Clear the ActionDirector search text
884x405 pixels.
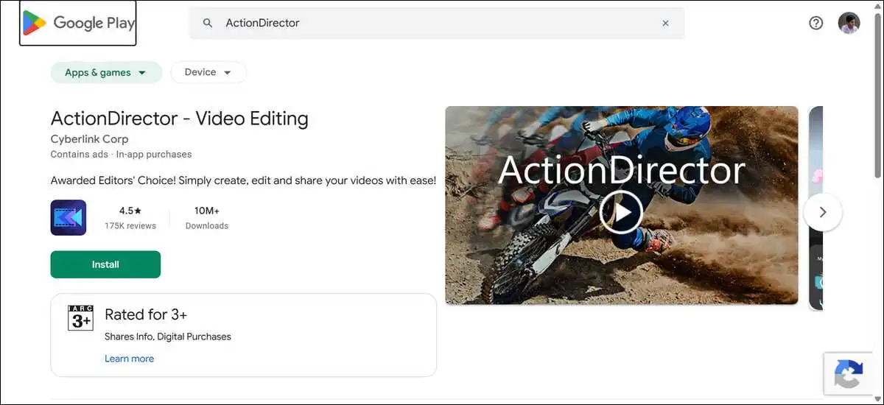(665, 23)
